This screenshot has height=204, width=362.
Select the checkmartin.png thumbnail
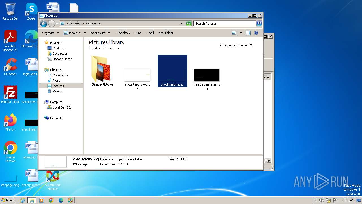click(x=172, y=71)
